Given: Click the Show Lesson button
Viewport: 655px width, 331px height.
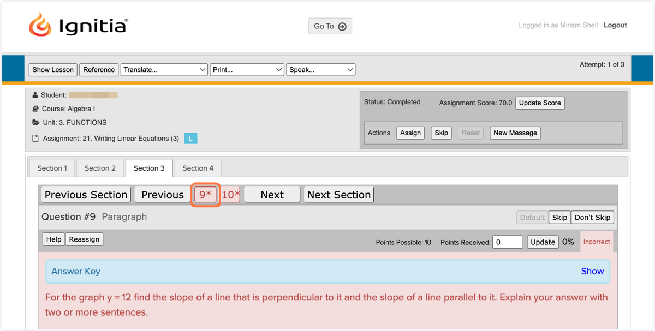Looking at the screenshot, I should [53, 70].
